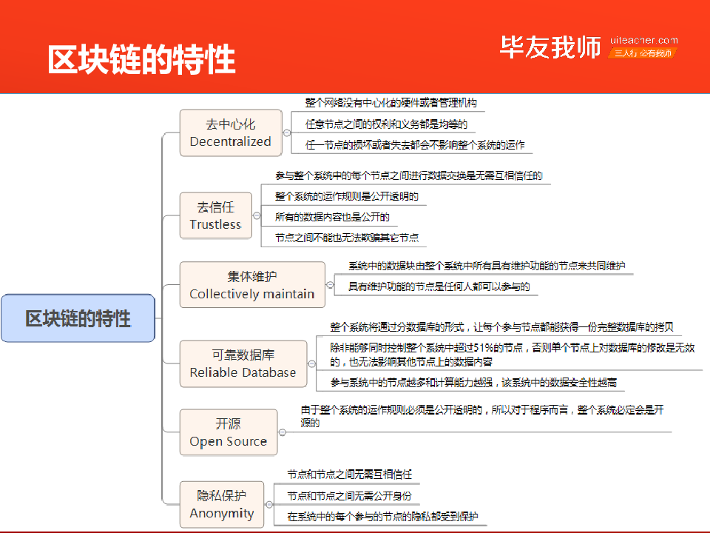
Task: Select the 开源 Open Source node
Action: pos(228,432)
